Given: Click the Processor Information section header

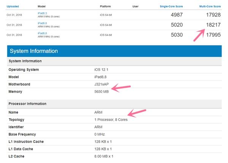Looking at the screenshot, I should [x=27, y=103].
